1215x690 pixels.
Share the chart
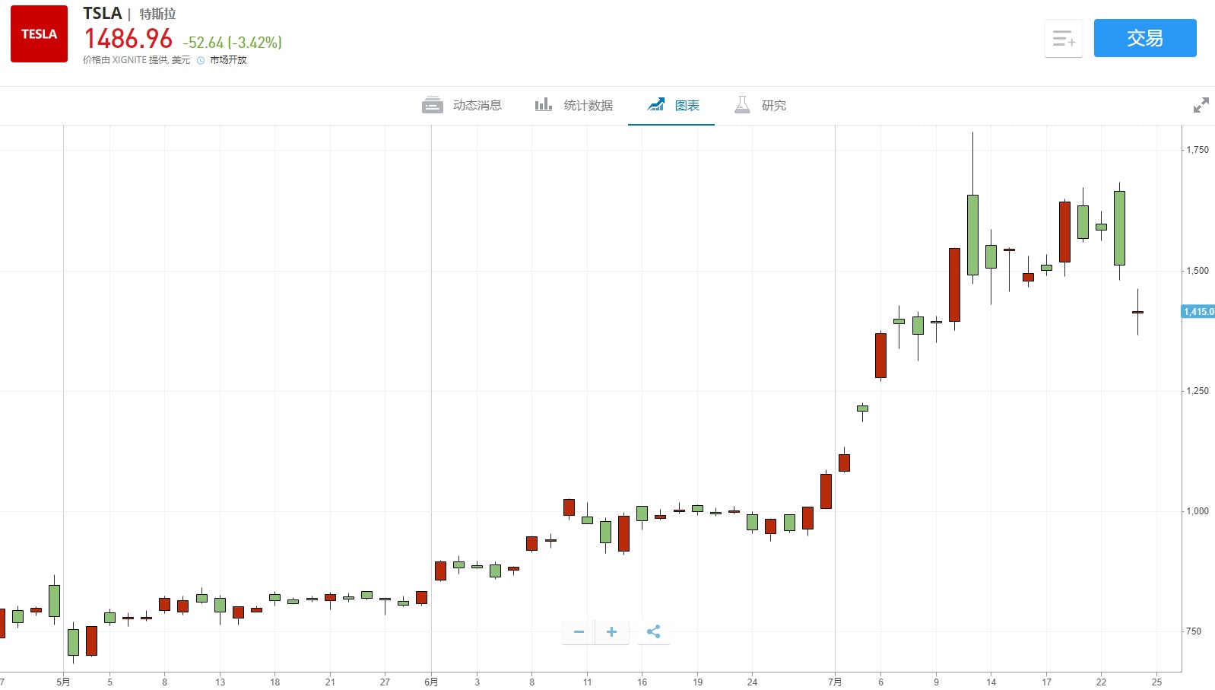[x=653, y=631]
